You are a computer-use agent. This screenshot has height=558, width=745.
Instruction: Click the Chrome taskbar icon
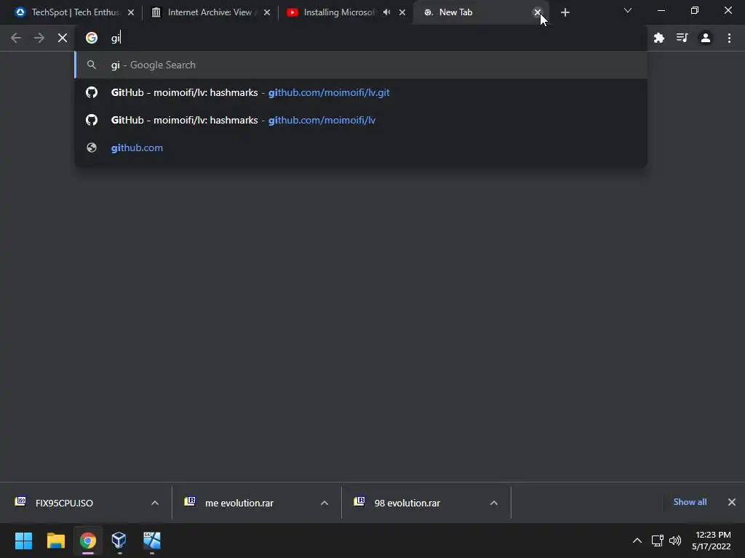[x=88, y=541]
